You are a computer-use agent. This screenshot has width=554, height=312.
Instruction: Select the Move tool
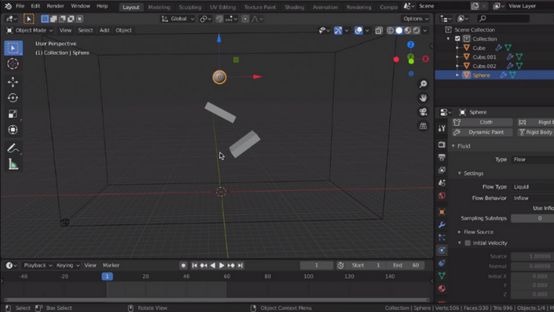13,82
